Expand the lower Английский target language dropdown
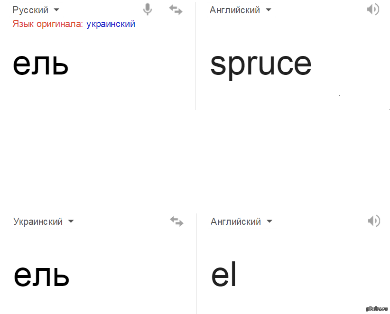 click(x=269, y=221)
